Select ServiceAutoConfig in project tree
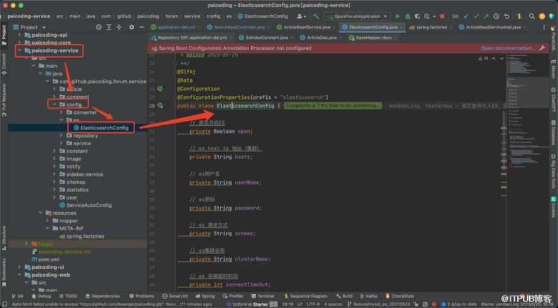The image size is (558, 308). click(89, 205)
